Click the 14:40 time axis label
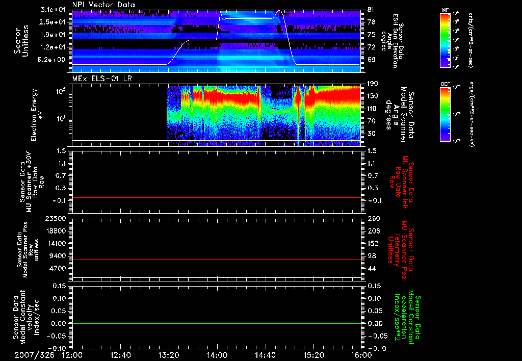 coord(265,355)
